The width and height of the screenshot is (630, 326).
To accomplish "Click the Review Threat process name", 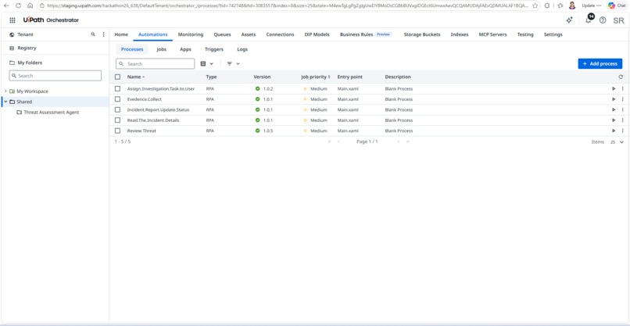I will [141, 131].
